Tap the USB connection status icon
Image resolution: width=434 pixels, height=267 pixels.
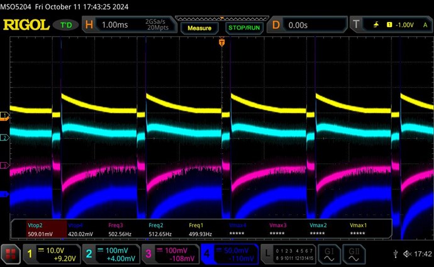coord(396,254)
